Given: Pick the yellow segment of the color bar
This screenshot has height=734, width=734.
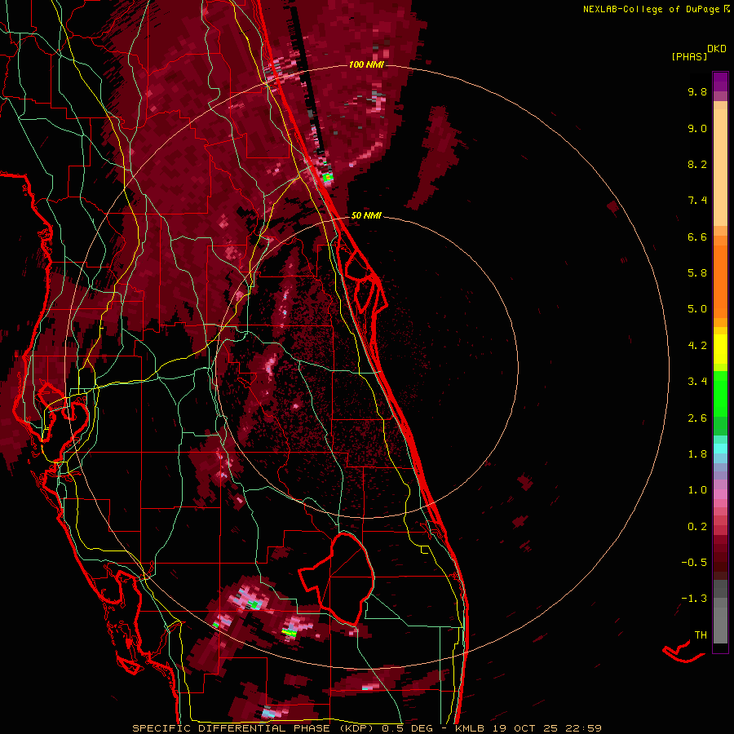Looking at the screenshot, I should pyautogui.click(x=720, y=349).
